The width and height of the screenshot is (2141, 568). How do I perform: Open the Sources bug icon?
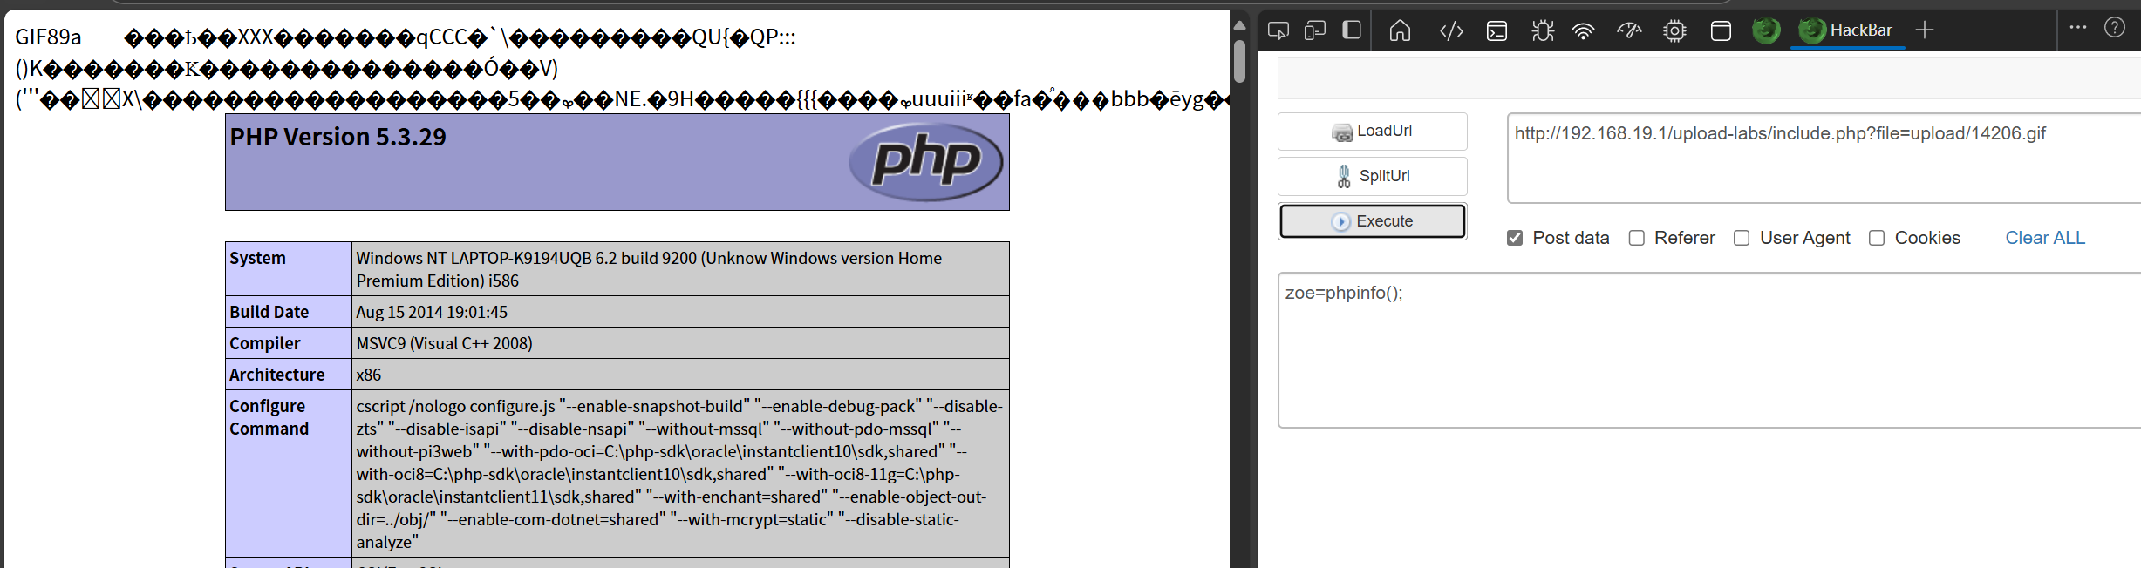1543,31
